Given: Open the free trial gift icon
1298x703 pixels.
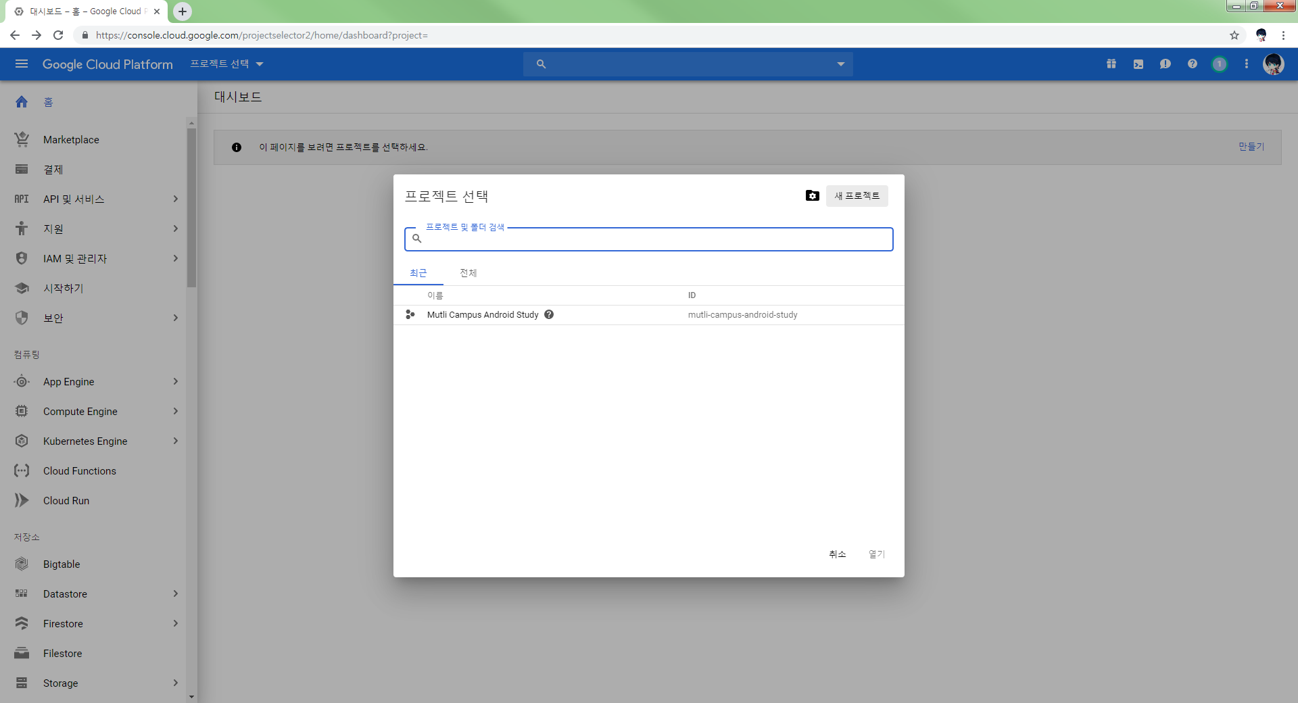Looking at the screenshot, I should (x=1111, y=64).
